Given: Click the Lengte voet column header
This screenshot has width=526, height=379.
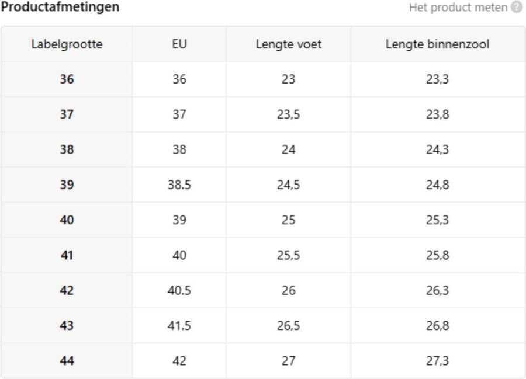Looking at the screenshot, I should [289, 44].
